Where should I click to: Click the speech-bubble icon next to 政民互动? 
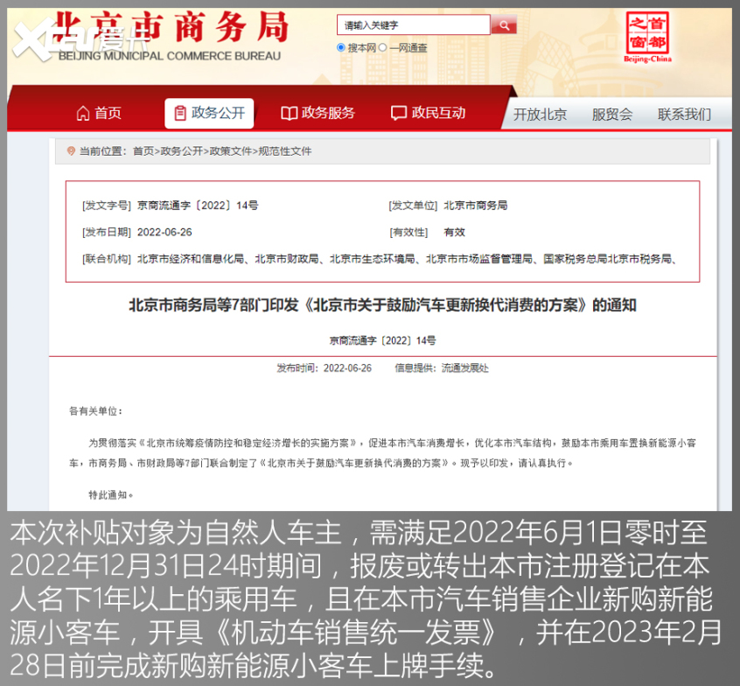[x=397, y=112]
